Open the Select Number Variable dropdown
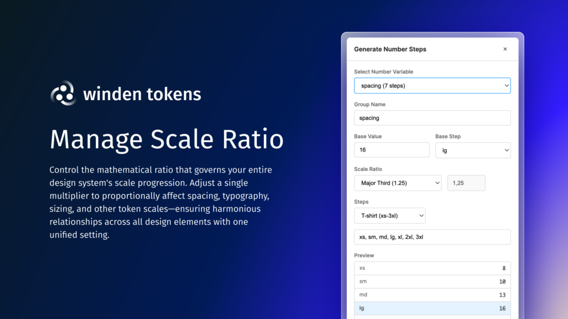This screenshot has height=319, width=568. pyautogui.click(x=432, y=86)
